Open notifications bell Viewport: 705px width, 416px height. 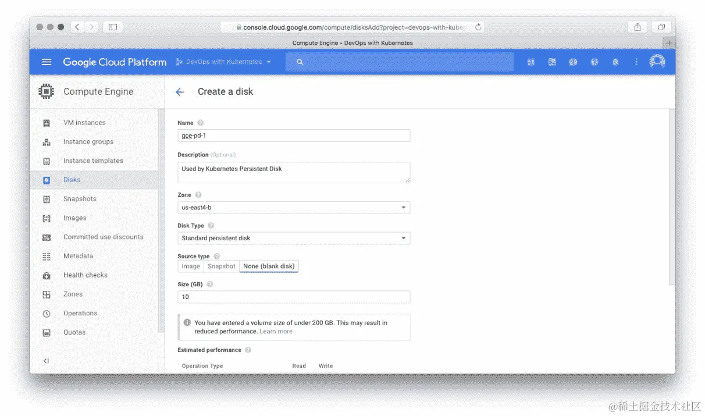pyautogui.click(x=615, y=62)
